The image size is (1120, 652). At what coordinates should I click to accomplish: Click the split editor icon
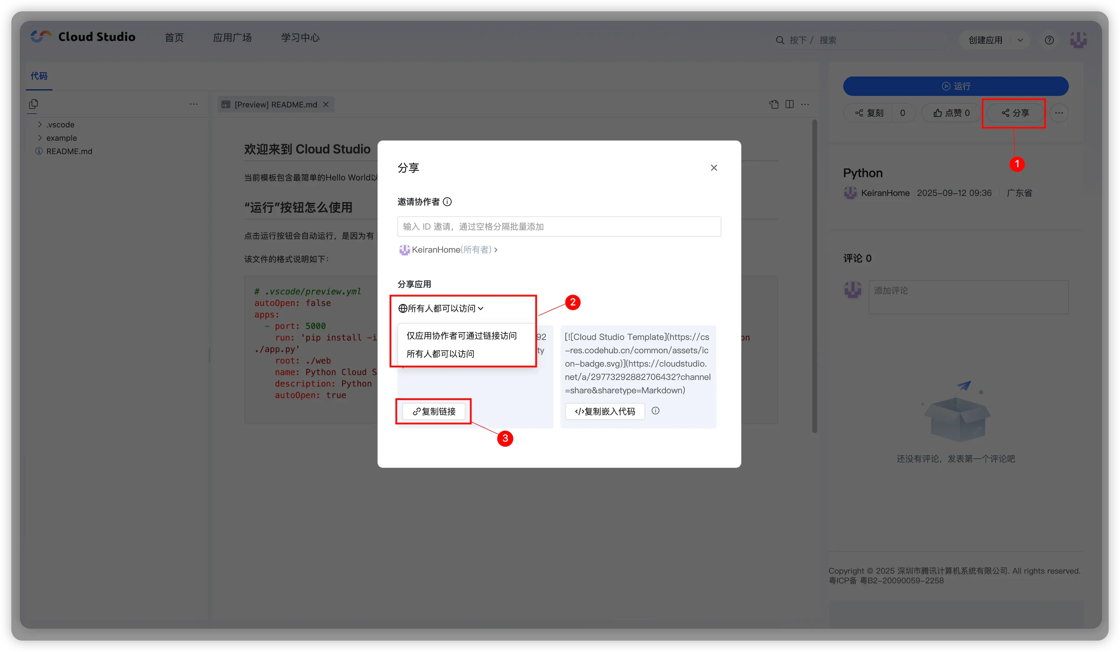789,104
